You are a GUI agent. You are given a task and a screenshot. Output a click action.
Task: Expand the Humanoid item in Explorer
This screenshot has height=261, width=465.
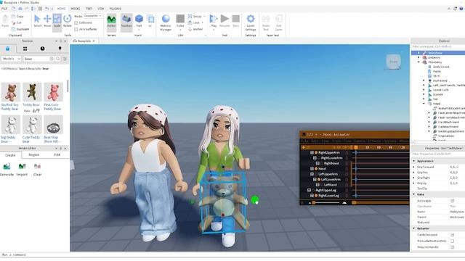424,80
